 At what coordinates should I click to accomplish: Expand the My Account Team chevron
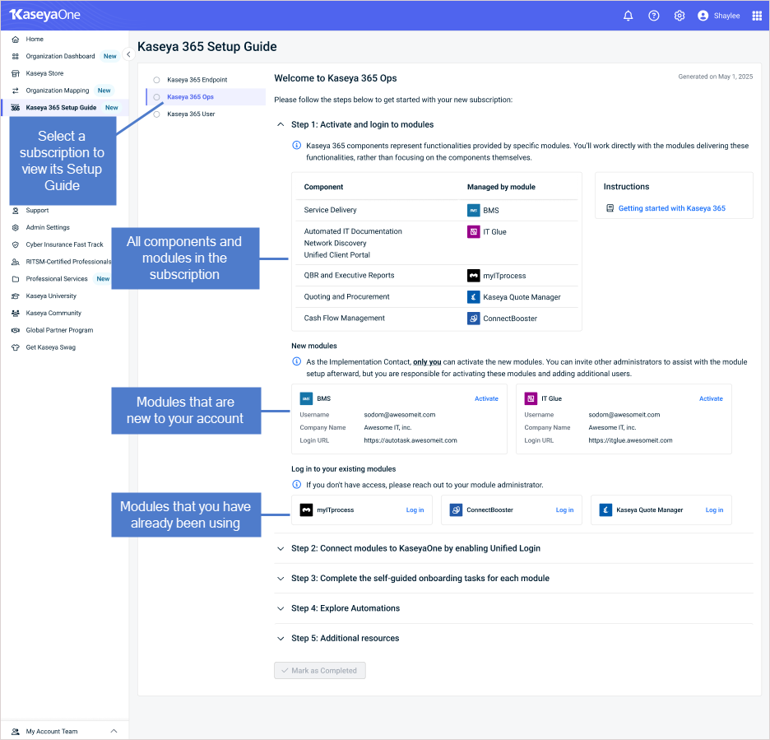click(x=114, y=731)
